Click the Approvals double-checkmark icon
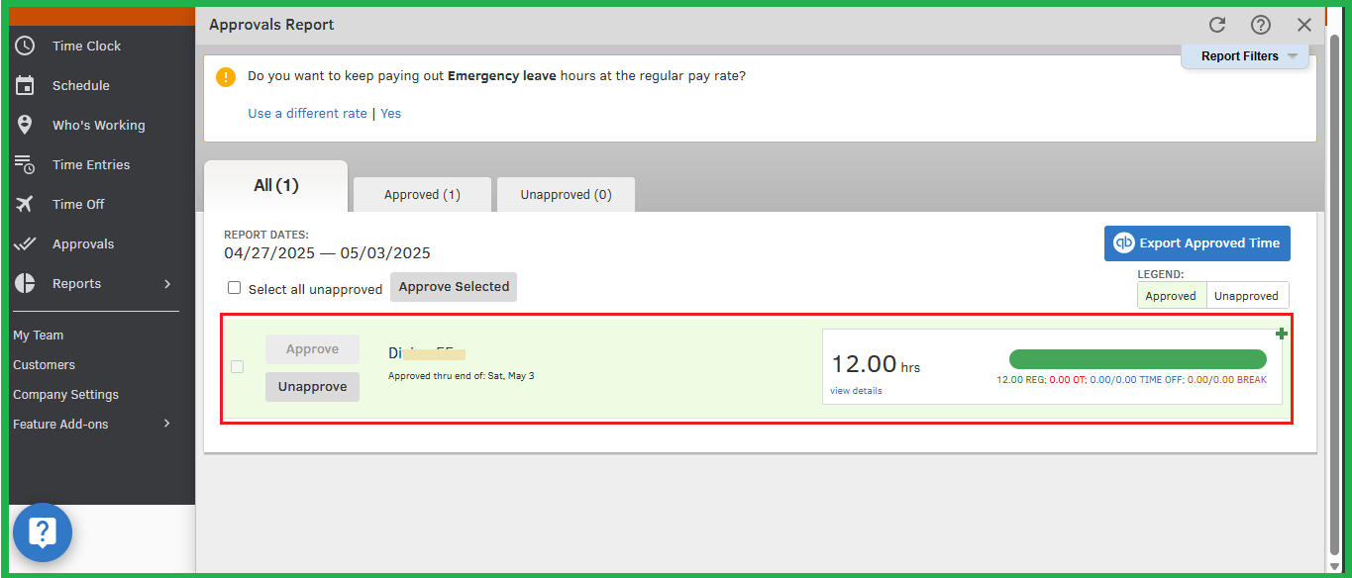 coord(25,243)
